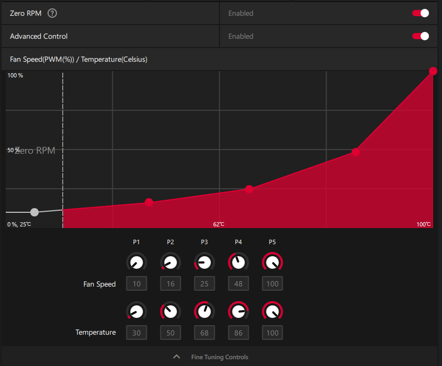Click the 100 % axis label on the graph
The height and width of the screenshot is (366, 442).
click(x=15, y=75)
